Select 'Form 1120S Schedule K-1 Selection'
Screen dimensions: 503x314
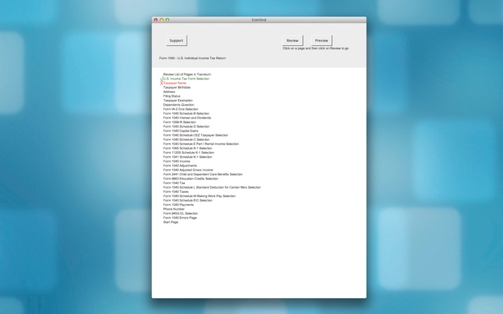click(x=189, y=153)
